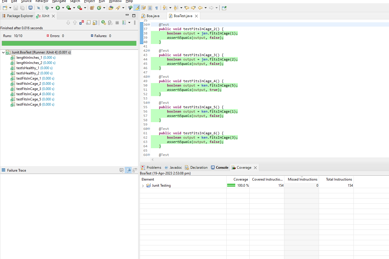The image size is (389, 259).
Task: Switch to Problems tab
Action: (x=151, y=168)
